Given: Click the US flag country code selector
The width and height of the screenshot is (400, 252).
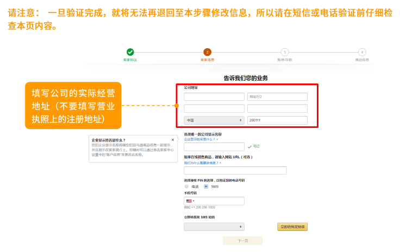Looking at the screenshot, I should 190,201.
